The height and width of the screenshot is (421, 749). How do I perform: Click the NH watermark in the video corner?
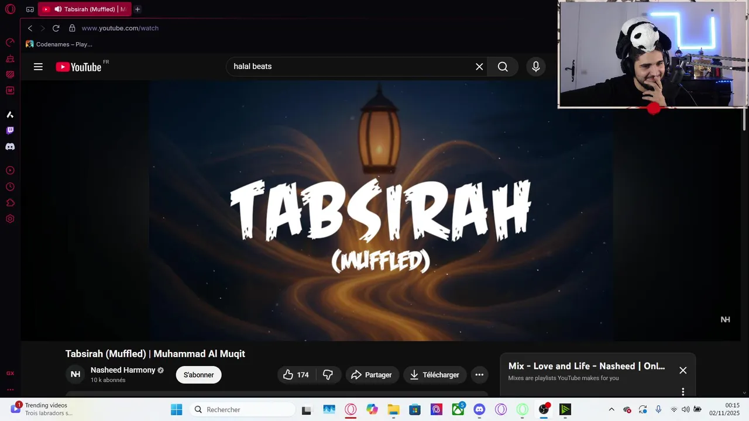(725, 319)
